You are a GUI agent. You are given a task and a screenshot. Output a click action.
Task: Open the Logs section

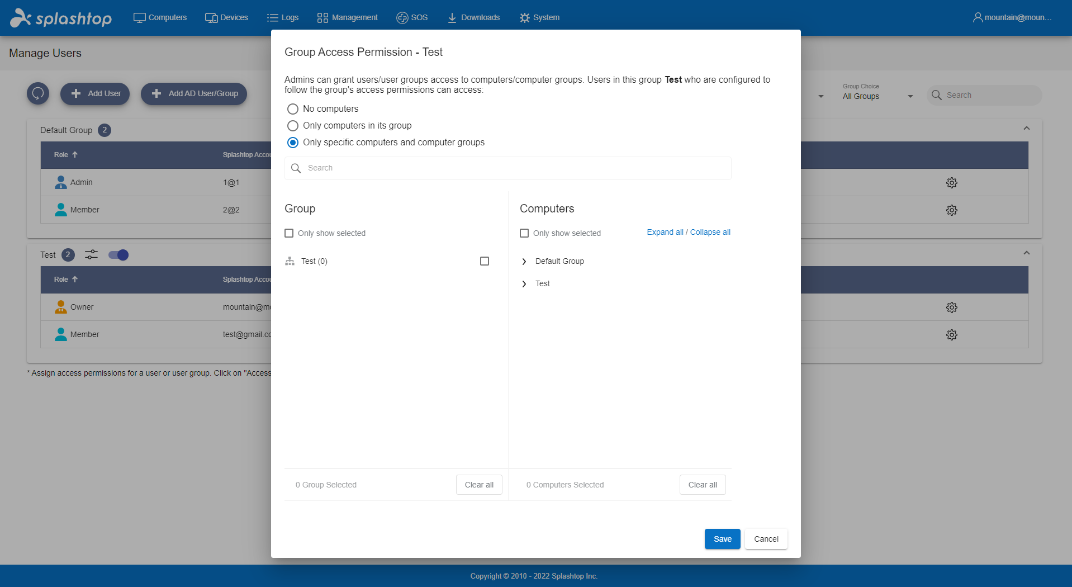(283, 17)
